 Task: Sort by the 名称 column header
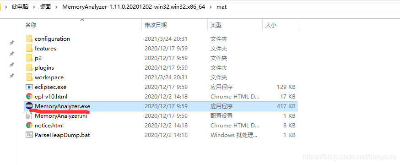click(x=31, y=25)
